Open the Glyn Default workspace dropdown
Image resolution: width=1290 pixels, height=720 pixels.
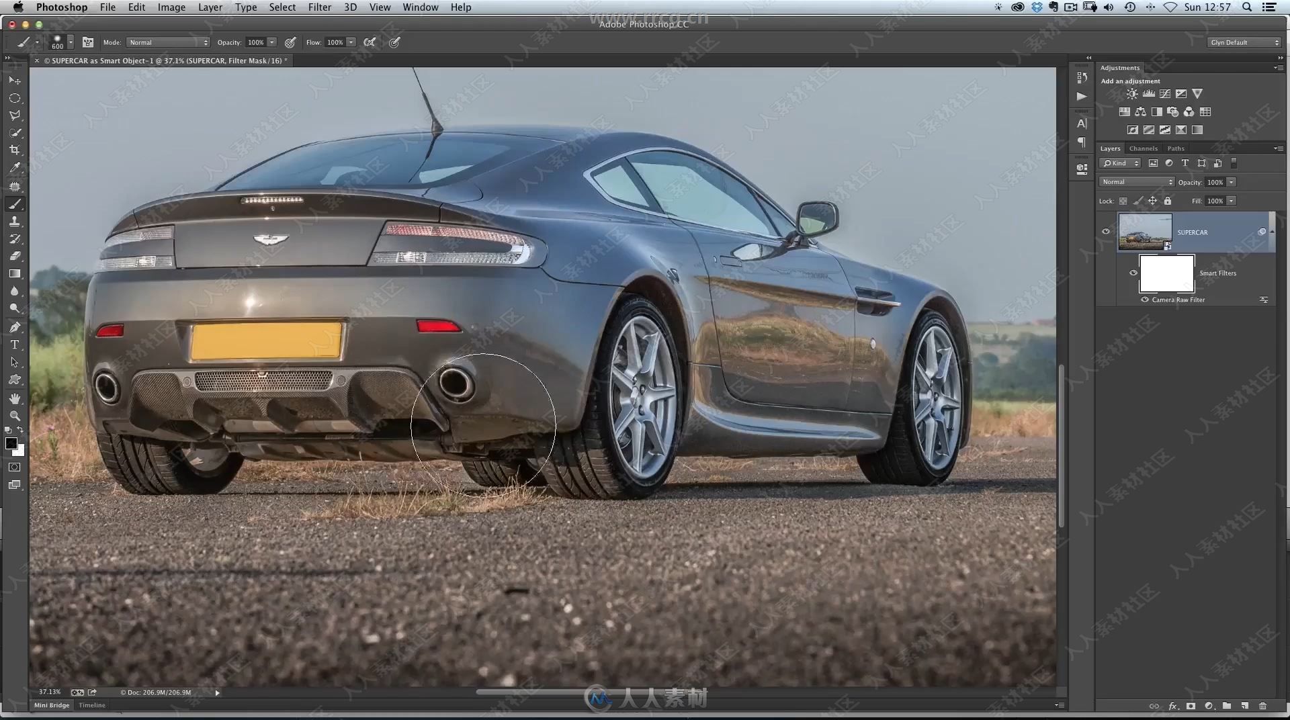tap(1244, 42)
